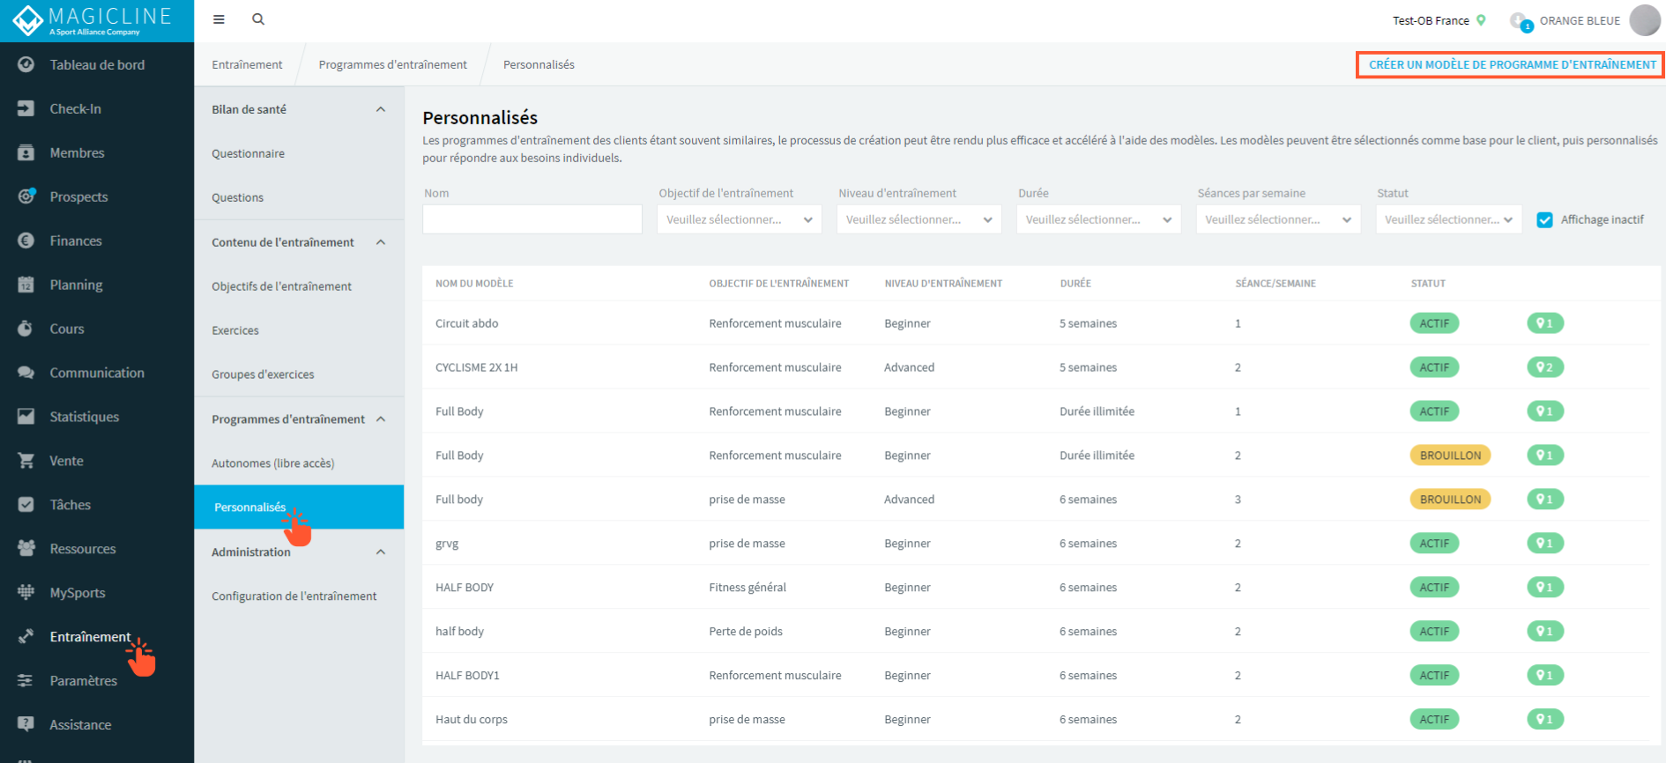1666x763 pixels.
Task: Click the Communication chat icon
Action: [26, 373]
